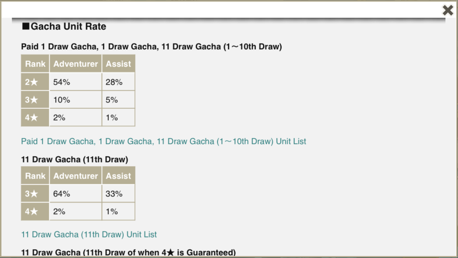Open the 11 Draw Gacha (11th Draw) Unit List link
The image size is (458, 258).
(x=89, y=235)
